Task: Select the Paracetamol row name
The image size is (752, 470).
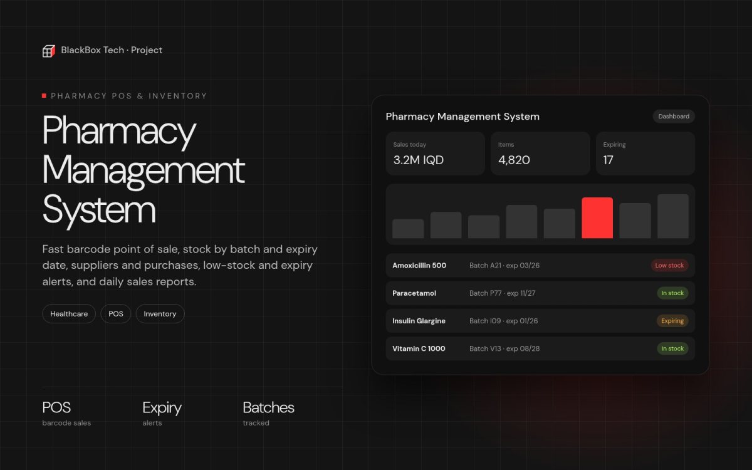Action: [414, 293]
